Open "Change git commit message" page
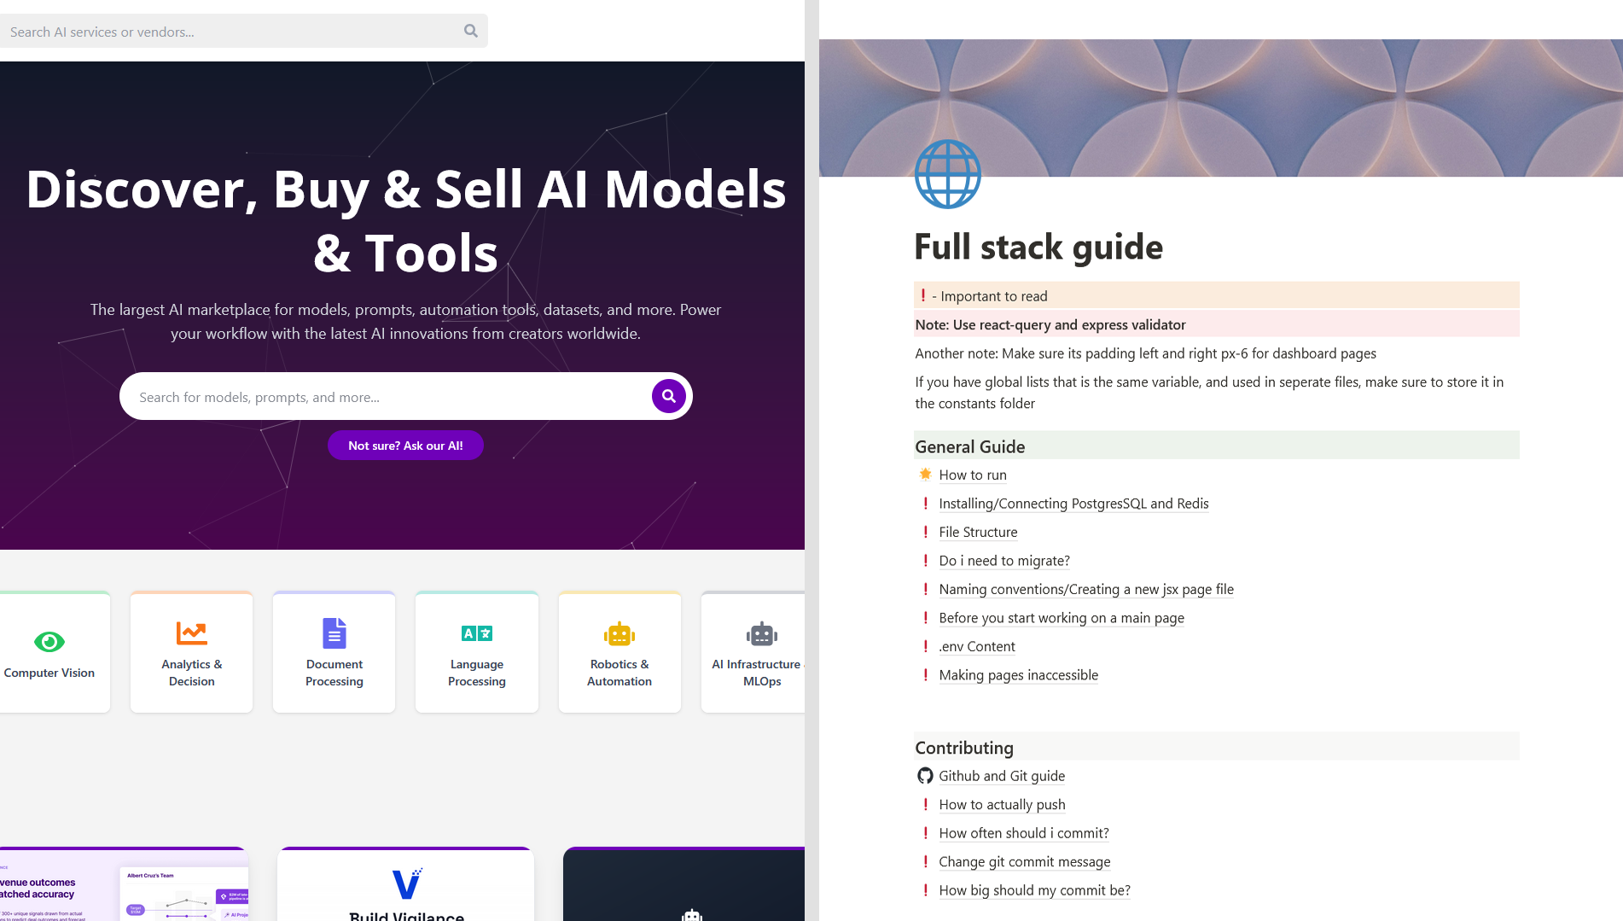The image size is (1623, 921). (x=1024, y=861)
